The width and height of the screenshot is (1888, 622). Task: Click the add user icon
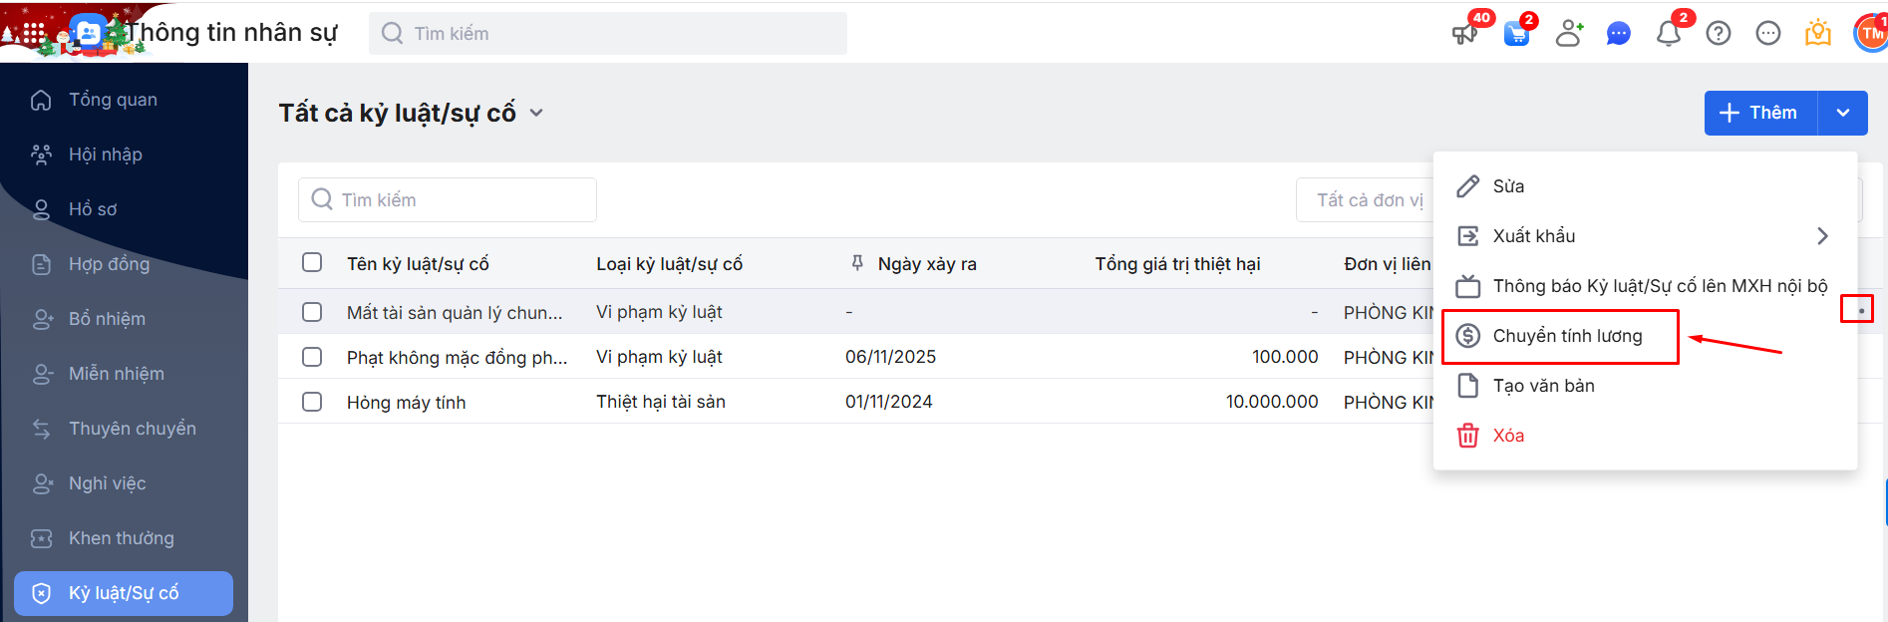1569,34
